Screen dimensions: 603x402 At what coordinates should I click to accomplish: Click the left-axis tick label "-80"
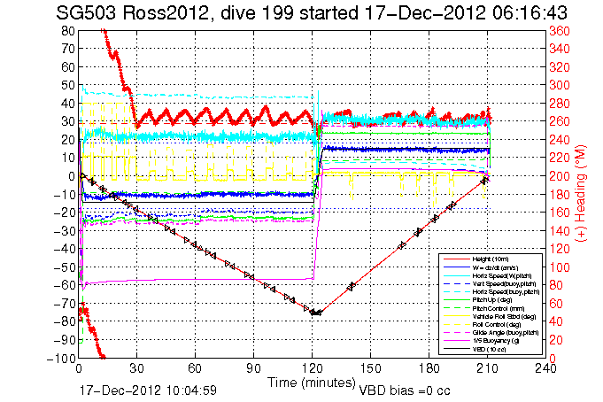point(65,322)
